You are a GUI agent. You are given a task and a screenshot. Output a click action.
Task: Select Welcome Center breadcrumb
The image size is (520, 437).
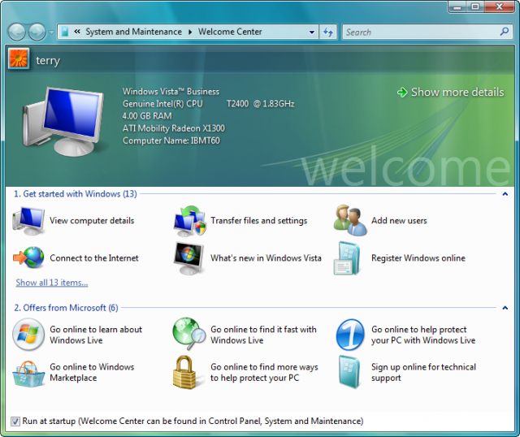click(x=230, y=32)
